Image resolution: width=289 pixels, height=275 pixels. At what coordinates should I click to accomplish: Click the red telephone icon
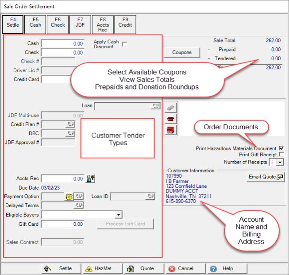(171, 119)
